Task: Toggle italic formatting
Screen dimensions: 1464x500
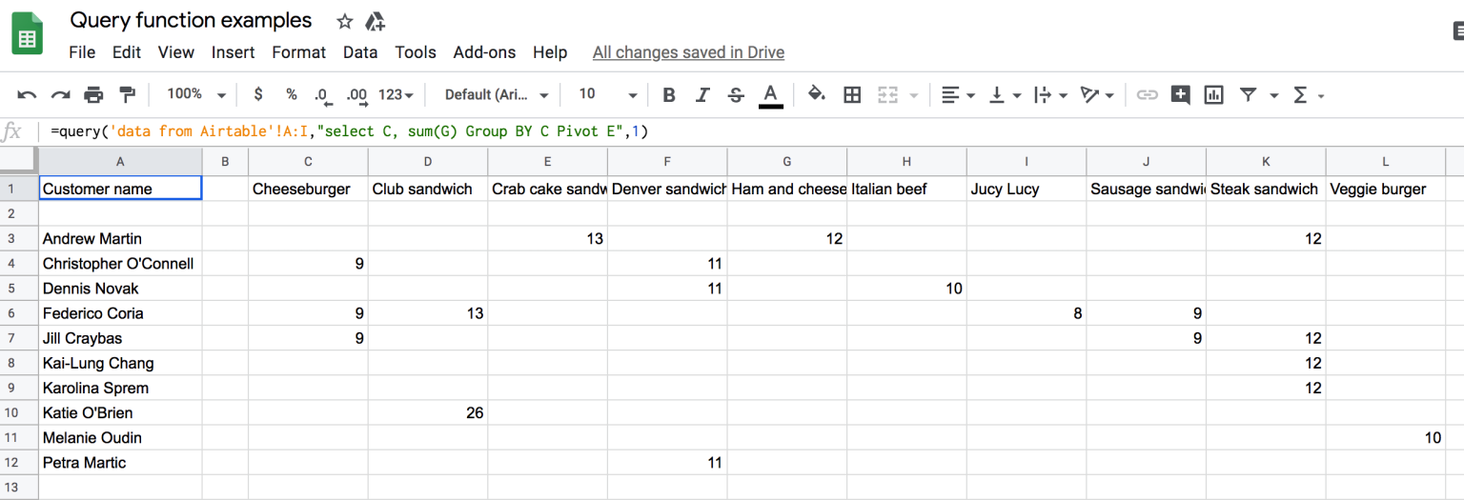Action: click(702, 94)
